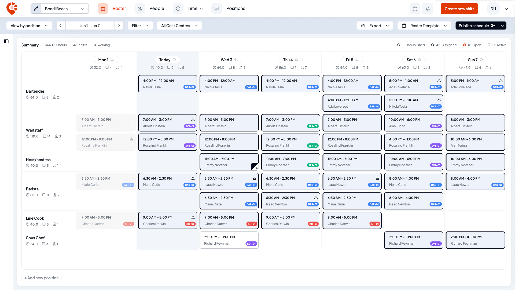Toggle Unpublished status filter
Screen dimensions: 515x290
(411, 45)
